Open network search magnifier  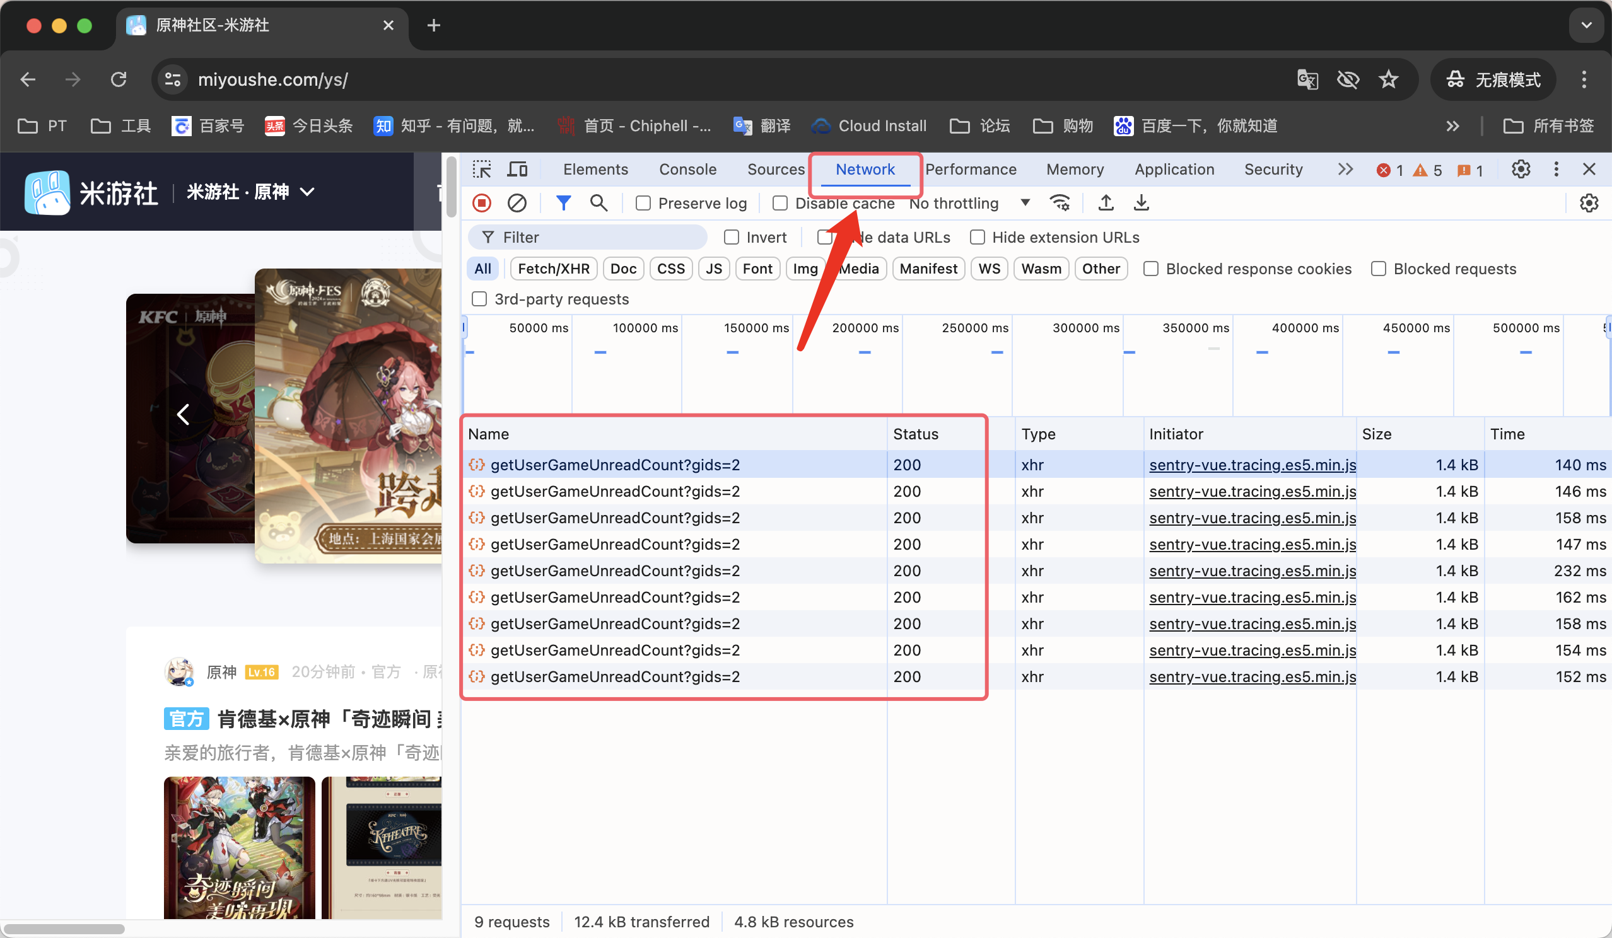[x=599, y=204]
